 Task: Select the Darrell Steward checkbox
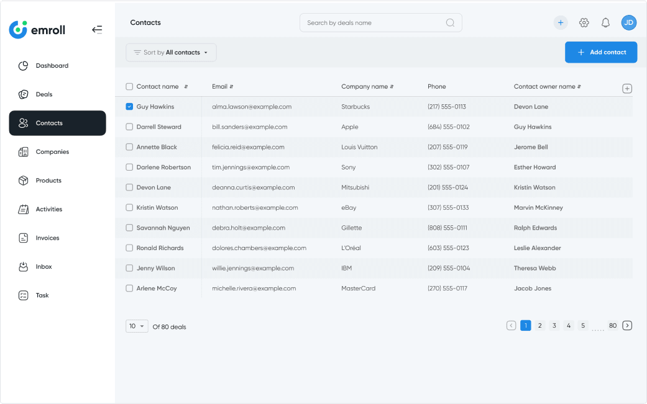129,127
